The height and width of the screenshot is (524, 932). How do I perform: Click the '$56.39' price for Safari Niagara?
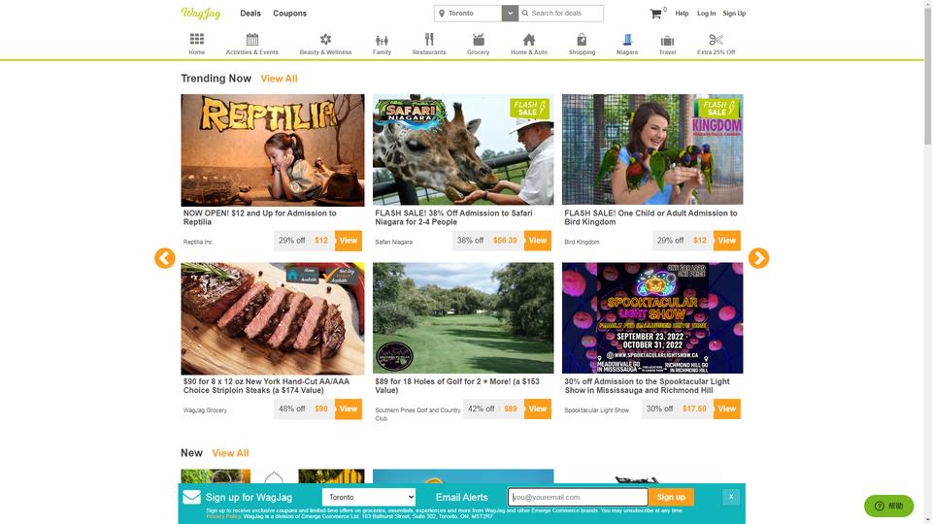[x=505, y=241]
